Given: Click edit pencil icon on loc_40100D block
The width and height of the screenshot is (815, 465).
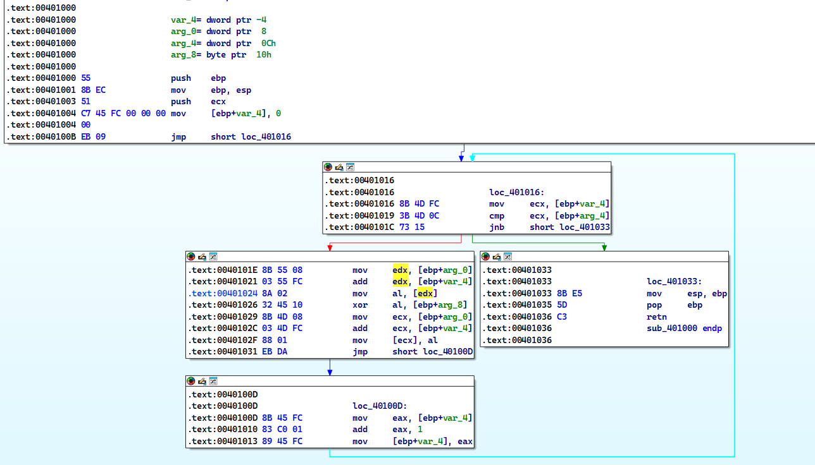Looking at the screenshot, I should point(202,381).
